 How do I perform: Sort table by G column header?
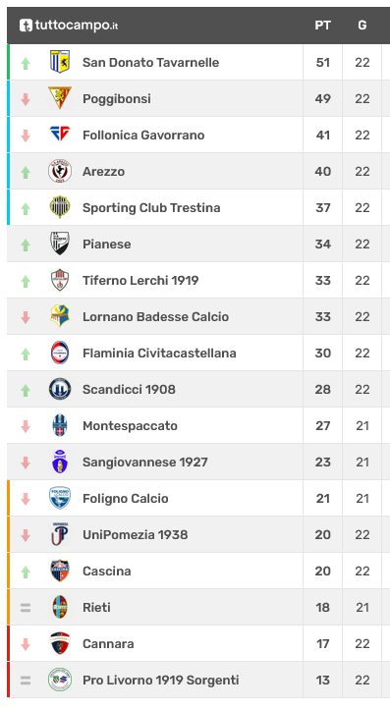click(362, 26)
